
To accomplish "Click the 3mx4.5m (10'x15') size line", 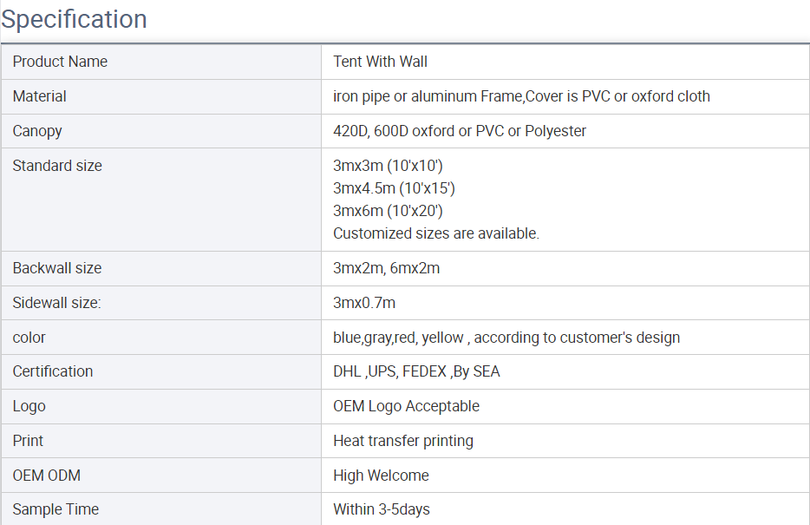I will [x=394, y=188].
